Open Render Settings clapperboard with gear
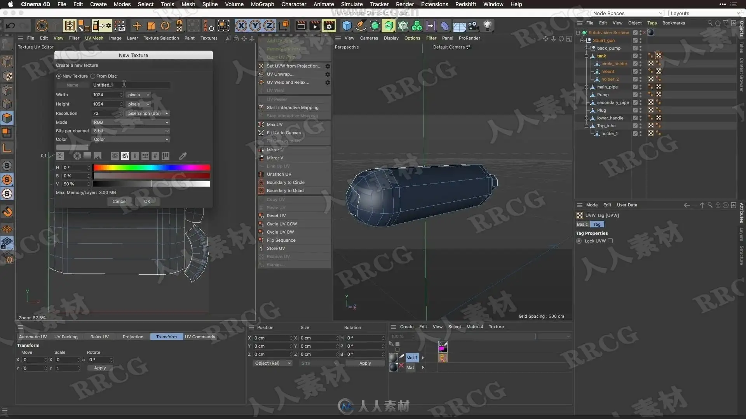This screenshot has height=419, width=746. click(329, 26)
